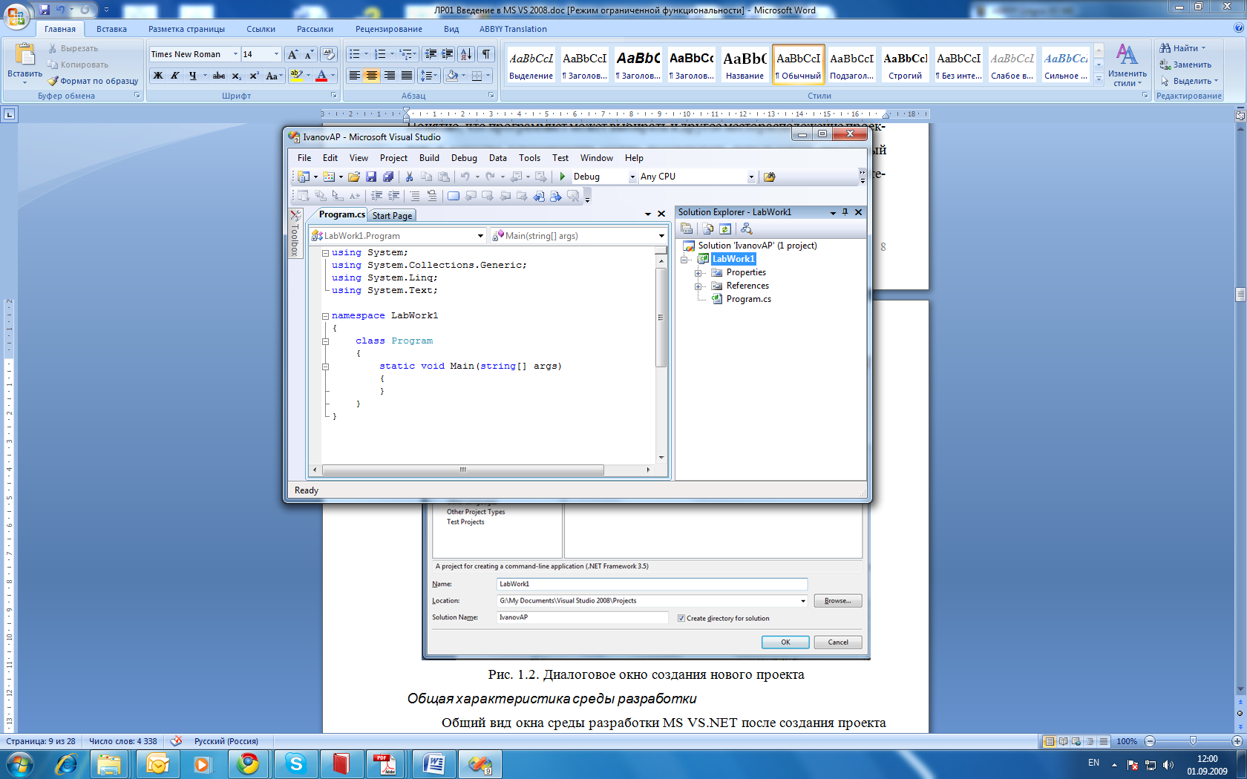Viewport: 1247px width, 779px height.
Task: Expand the styles gallery
Action: pyautogui.click(x=1099, y=79)
